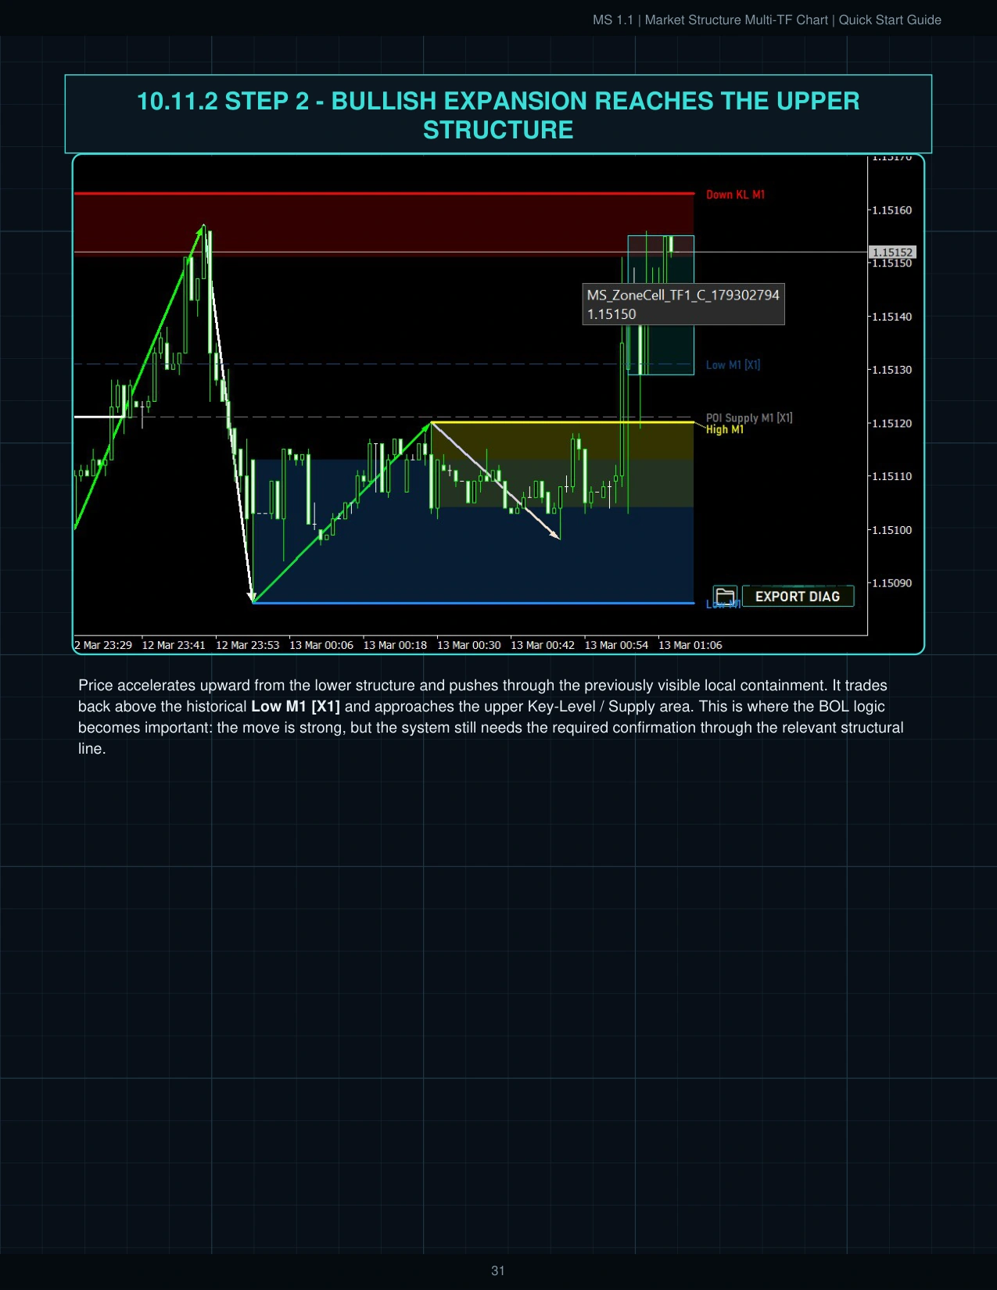
Task: Select the 'Low M1 [X1]' label
Action: tap(733, 365)
